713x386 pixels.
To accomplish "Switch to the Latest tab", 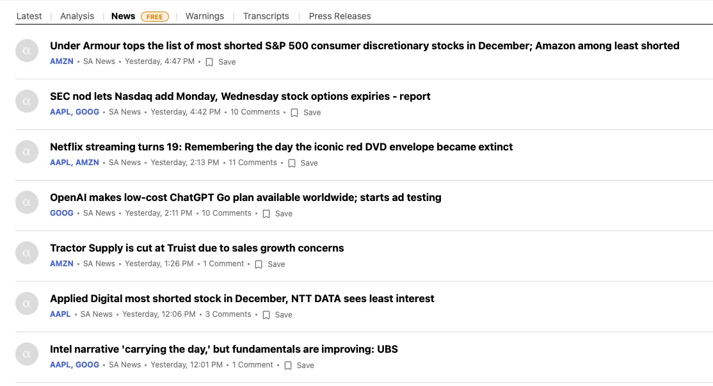I will 29,16.
